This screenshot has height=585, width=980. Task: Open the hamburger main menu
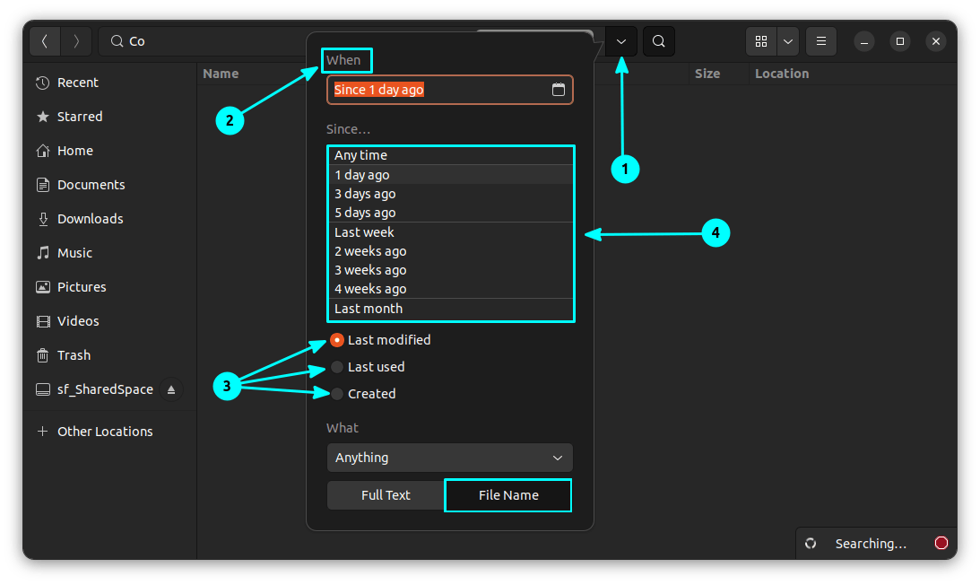pos(820,41)
